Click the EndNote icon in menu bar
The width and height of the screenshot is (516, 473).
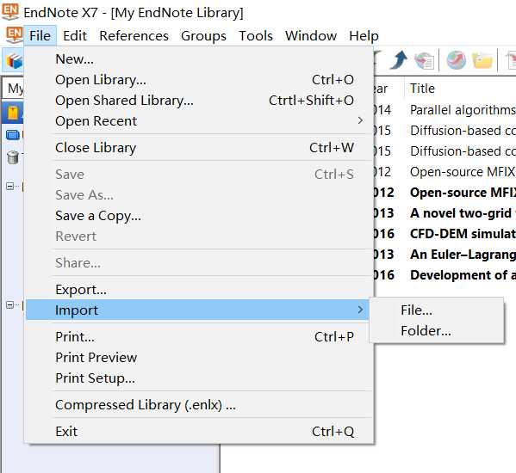pyautogui.click(x=14, y=35)
